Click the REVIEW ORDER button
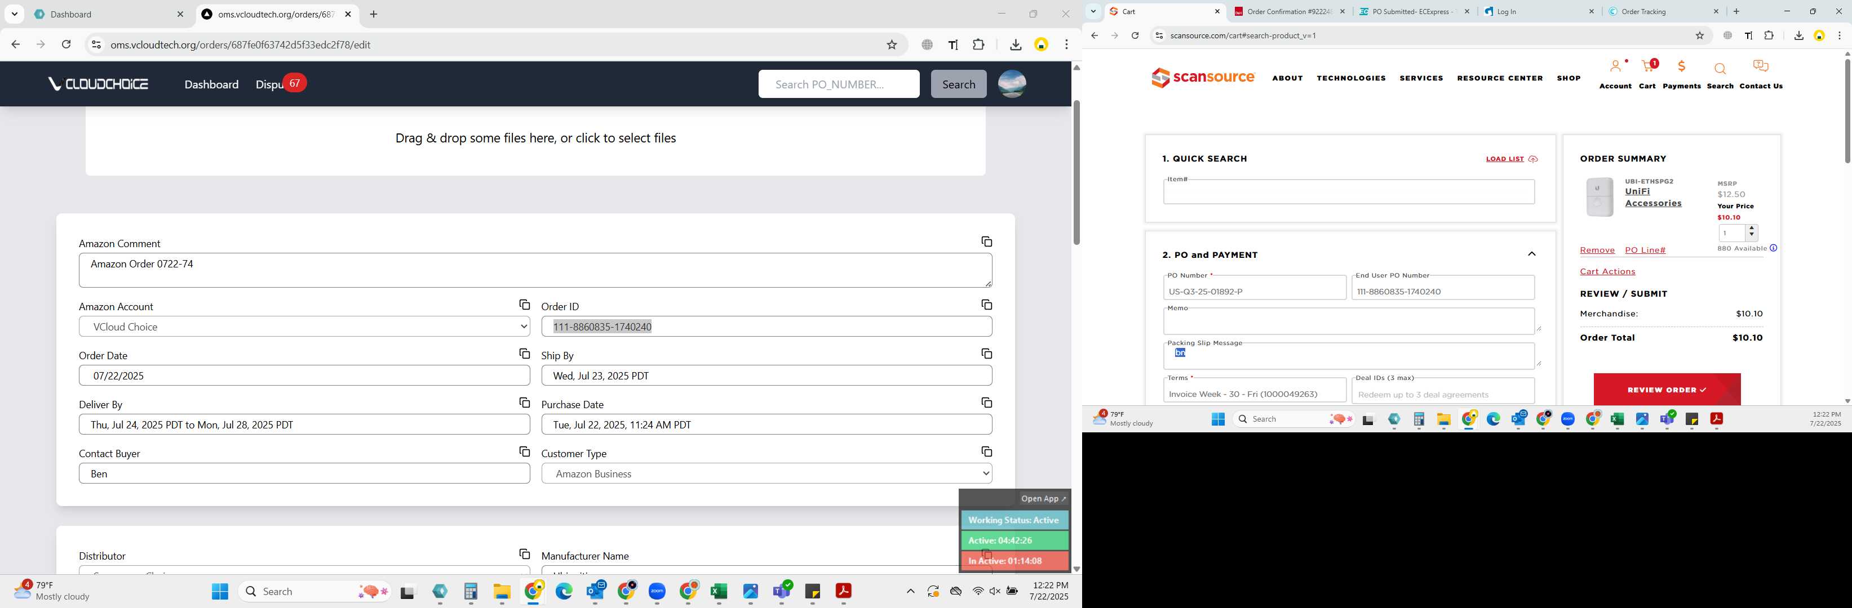The image size is (1852, 608). tap(1667, 389)
